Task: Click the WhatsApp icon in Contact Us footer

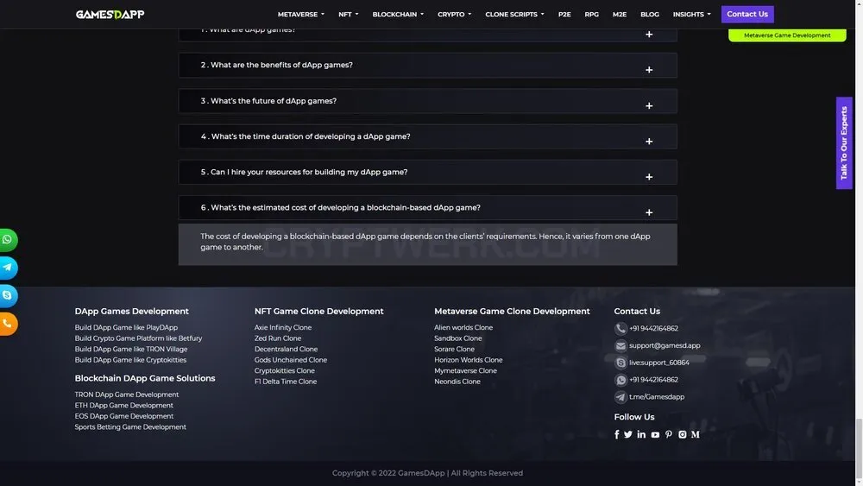Action: [x=620, y=380]
